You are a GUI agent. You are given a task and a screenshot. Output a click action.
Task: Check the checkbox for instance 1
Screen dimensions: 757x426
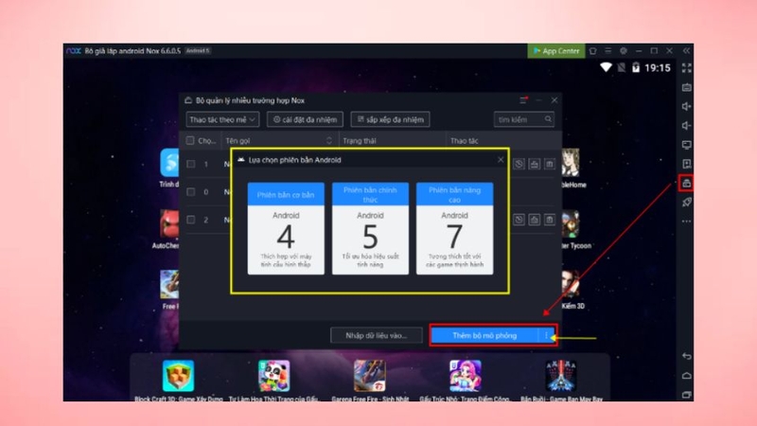click(191, 164)
